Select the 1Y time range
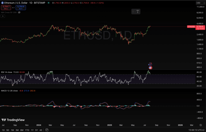The image size is (206, 132). (x=32, y=130)
